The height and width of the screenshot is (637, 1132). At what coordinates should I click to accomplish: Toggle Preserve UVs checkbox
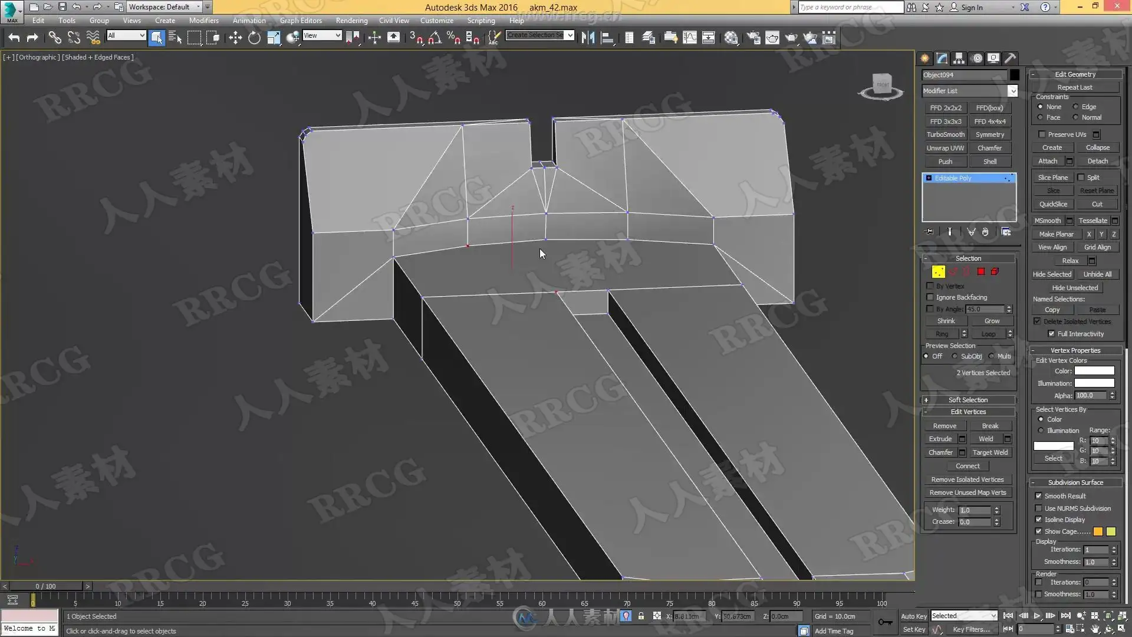click(x=1042, y=134)
